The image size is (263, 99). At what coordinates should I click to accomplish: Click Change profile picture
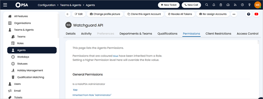click(x=105, y=14)
